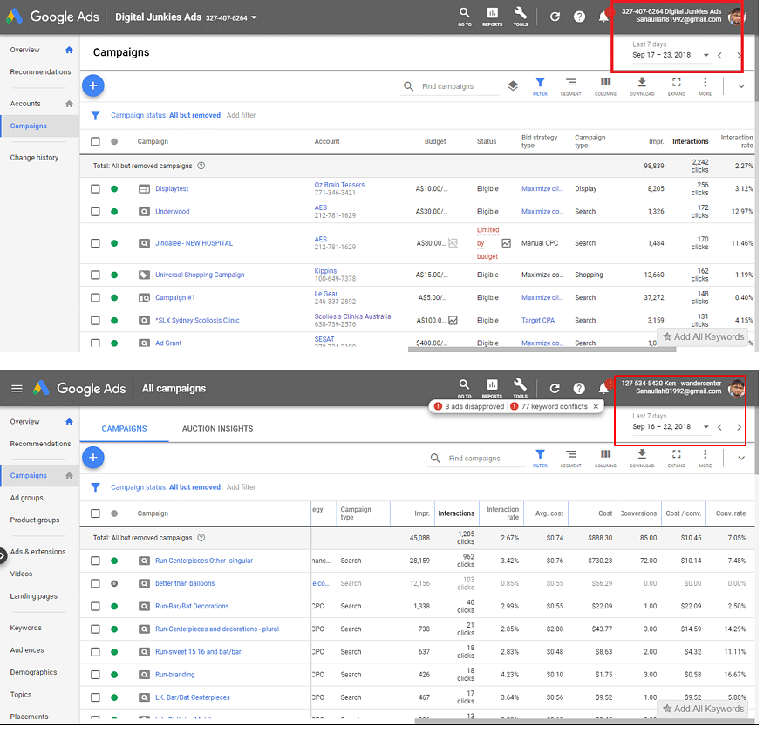Go to previous date range in top view
The width and height of the screenshot is (777, 734).
tap(719, 56)
